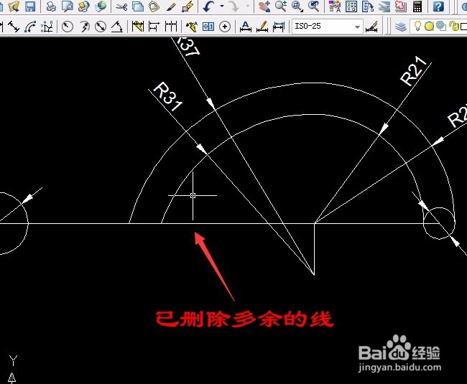Paste from clipboard icon
Viewport: 467px width, 384px height.
[x=154, y=6]
